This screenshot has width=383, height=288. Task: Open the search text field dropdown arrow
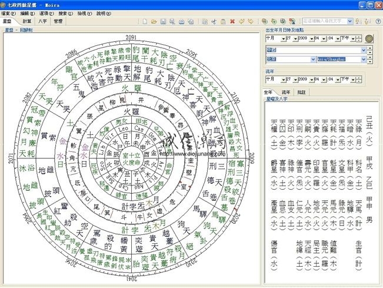pos(350,21)
